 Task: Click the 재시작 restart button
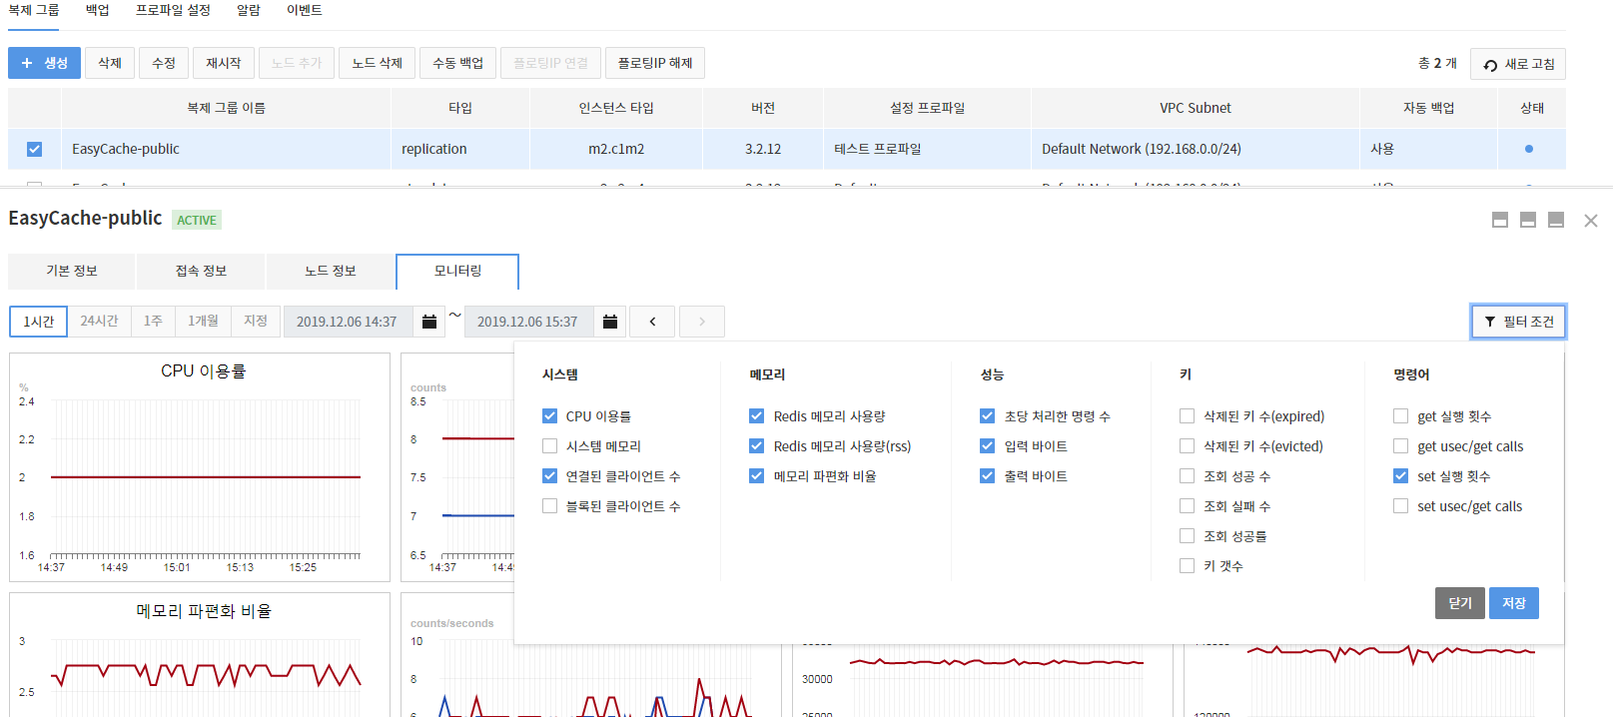tap(224, 63)
